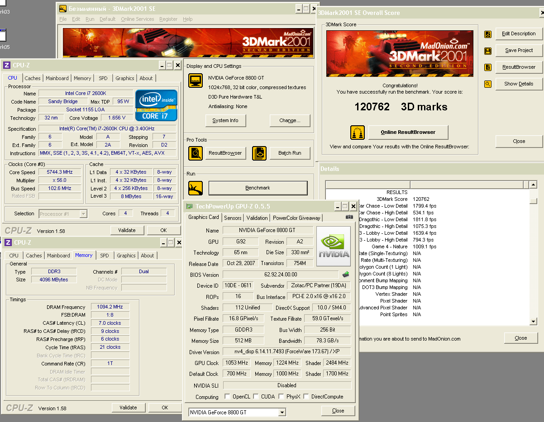Open the Caches tab in the CPU-Z window showing the CPU tab

point(33,78)
